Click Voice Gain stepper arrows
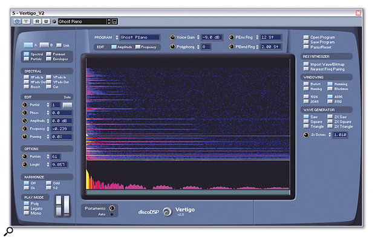375x240 pixels. coord(198,37)
